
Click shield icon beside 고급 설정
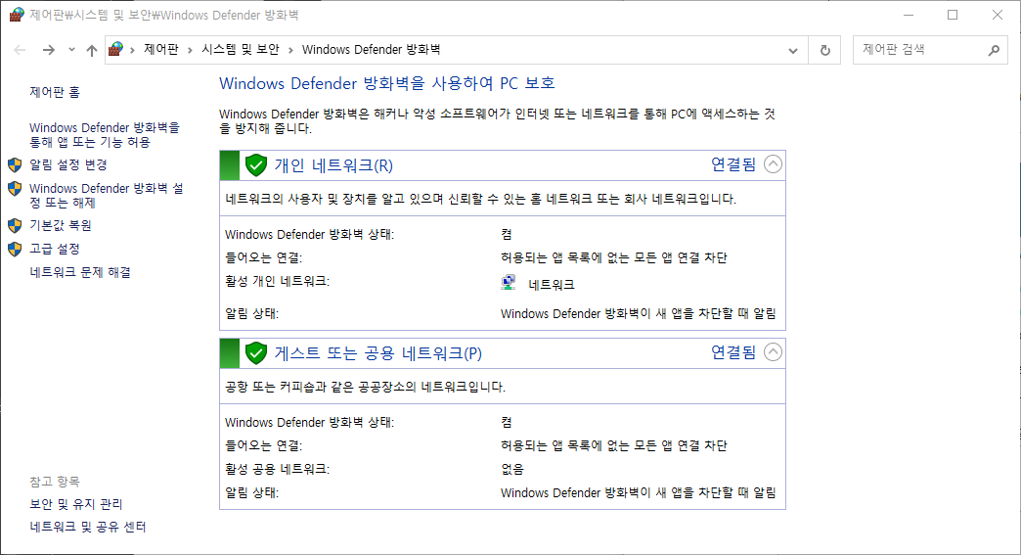coord(15,249)
